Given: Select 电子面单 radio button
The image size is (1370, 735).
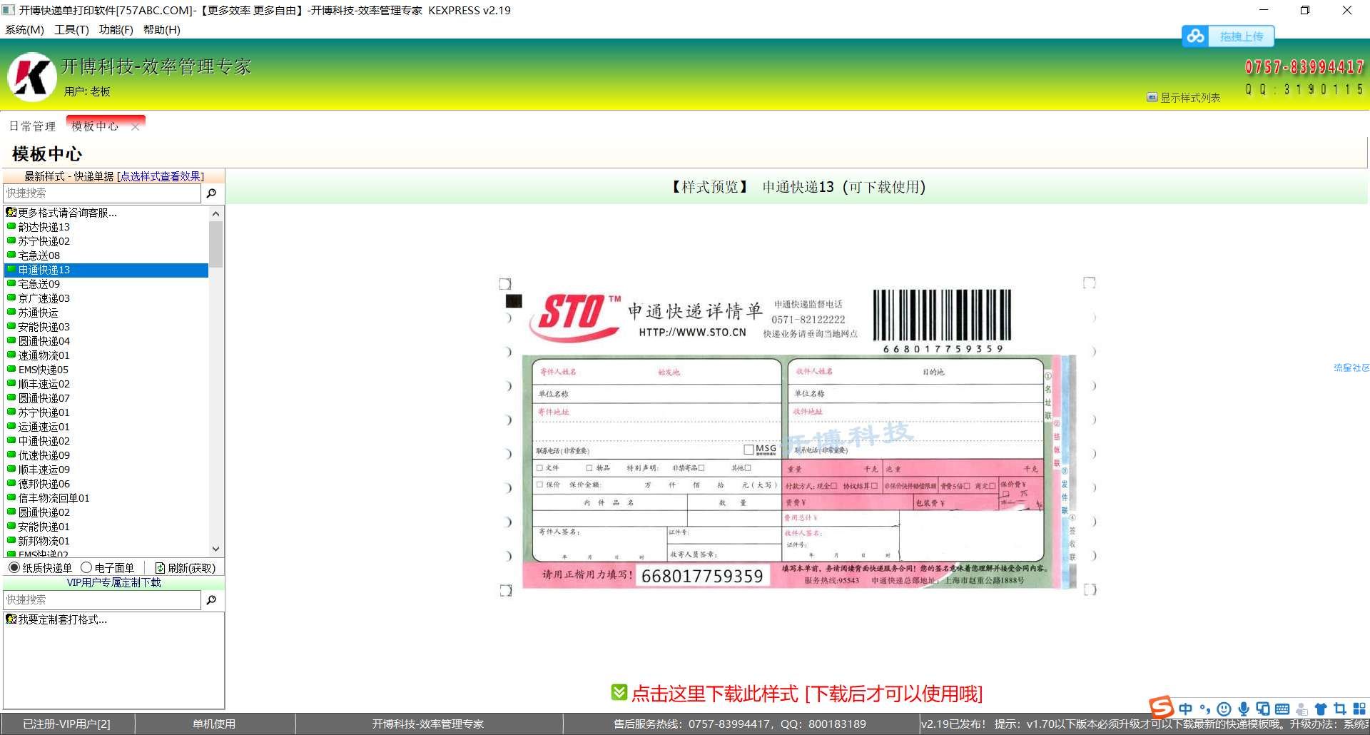Looking at the screenshot, I should pos(86,568).
